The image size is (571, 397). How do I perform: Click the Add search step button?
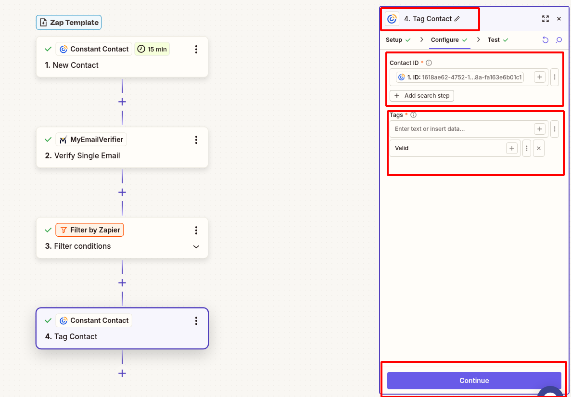422,96
